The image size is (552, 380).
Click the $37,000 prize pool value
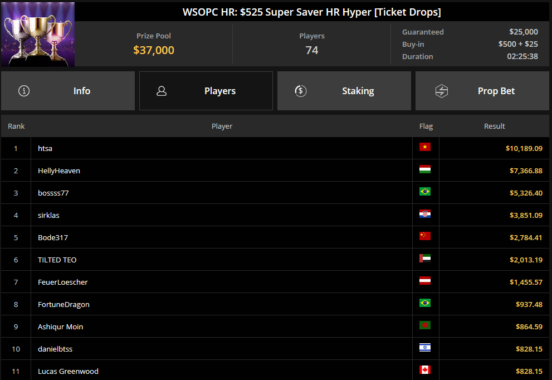point(154,50)
